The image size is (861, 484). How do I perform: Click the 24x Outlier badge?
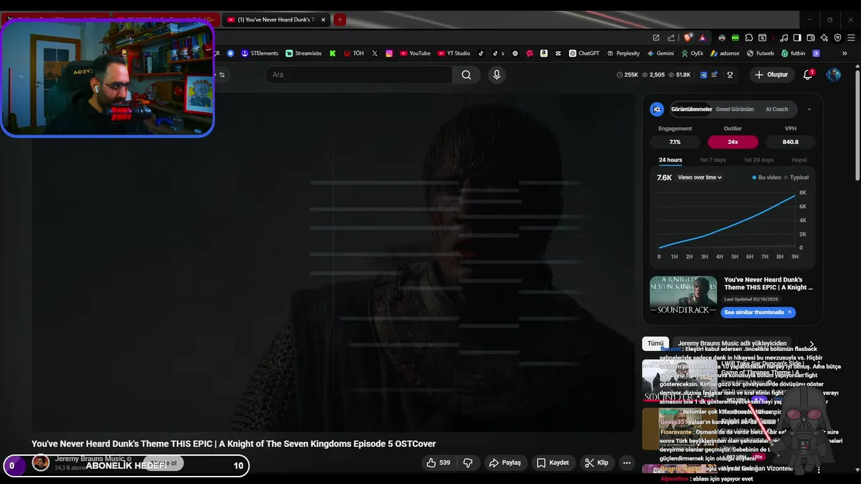(x=733, y=142)
